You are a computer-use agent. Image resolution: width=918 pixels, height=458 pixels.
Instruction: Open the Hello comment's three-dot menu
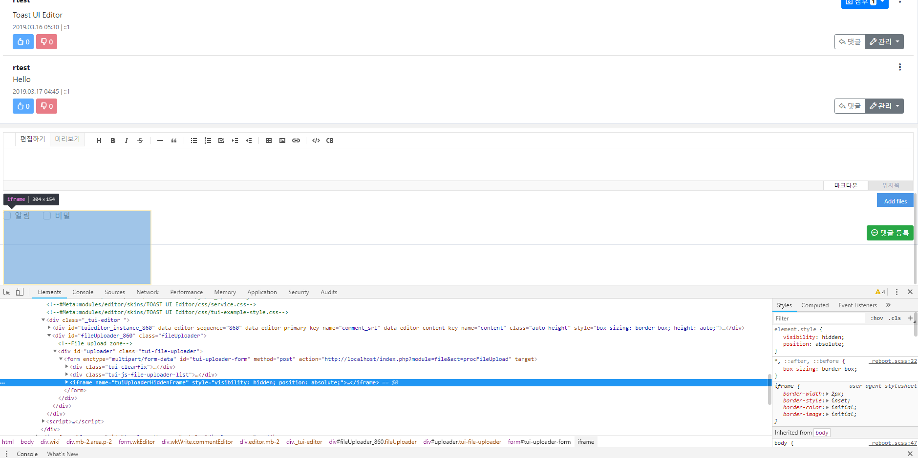pyautogui.click(x=900, y=67)
